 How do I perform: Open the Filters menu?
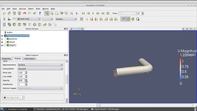coord(31,9)
